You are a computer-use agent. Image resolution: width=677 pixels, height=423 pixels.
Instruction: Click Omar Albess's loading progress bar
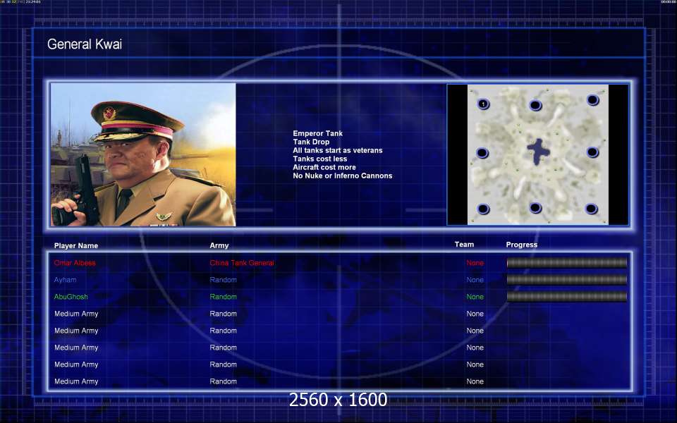tap(566, 262)
